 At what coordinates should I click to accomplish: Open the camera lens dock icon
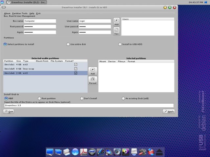pos(92,152)
